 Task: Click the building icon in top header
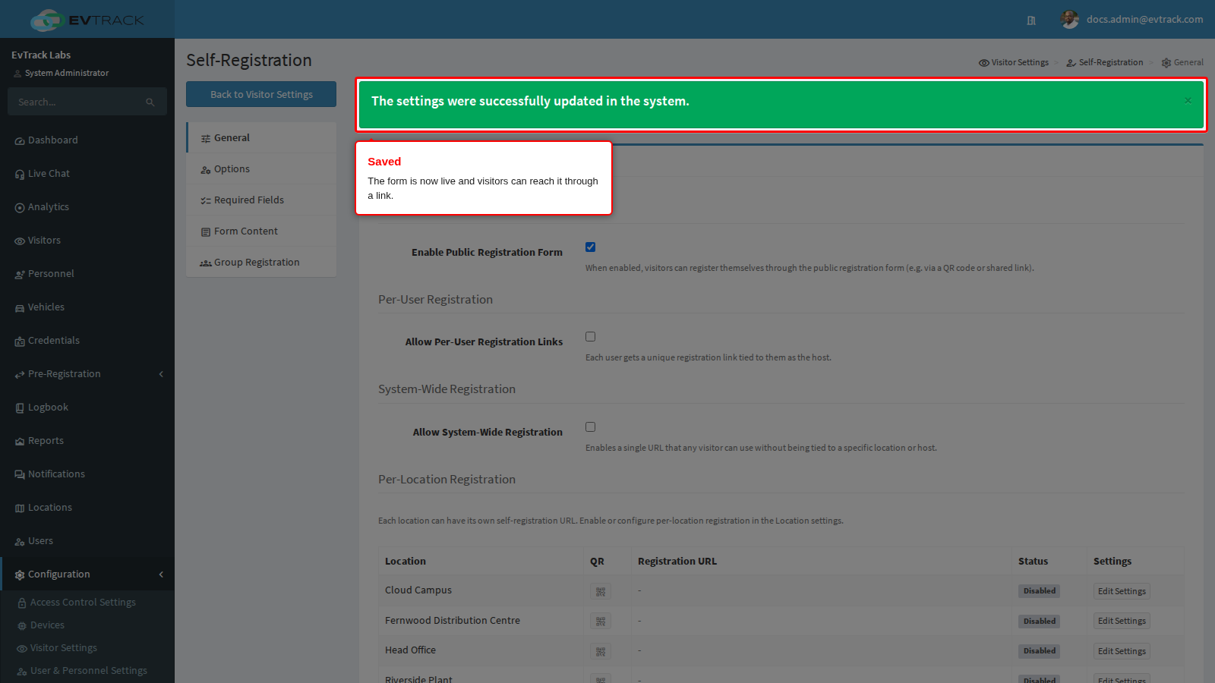(x=1031, y=20)
